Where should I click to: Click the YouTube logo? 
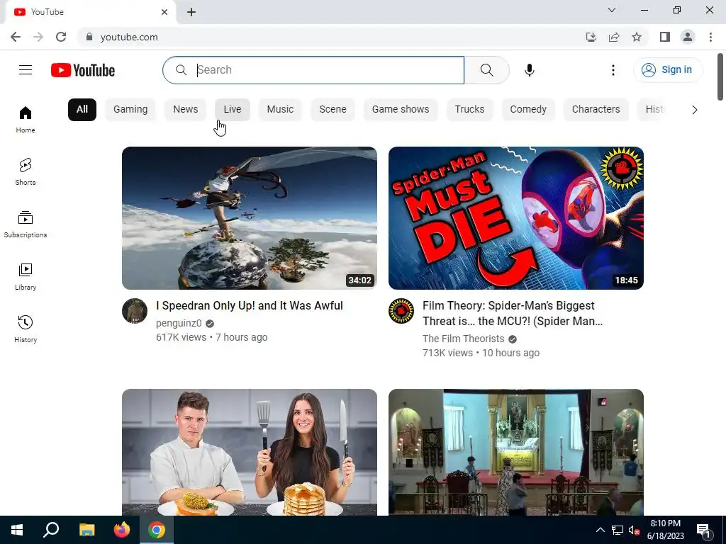(x=83, y=70)
